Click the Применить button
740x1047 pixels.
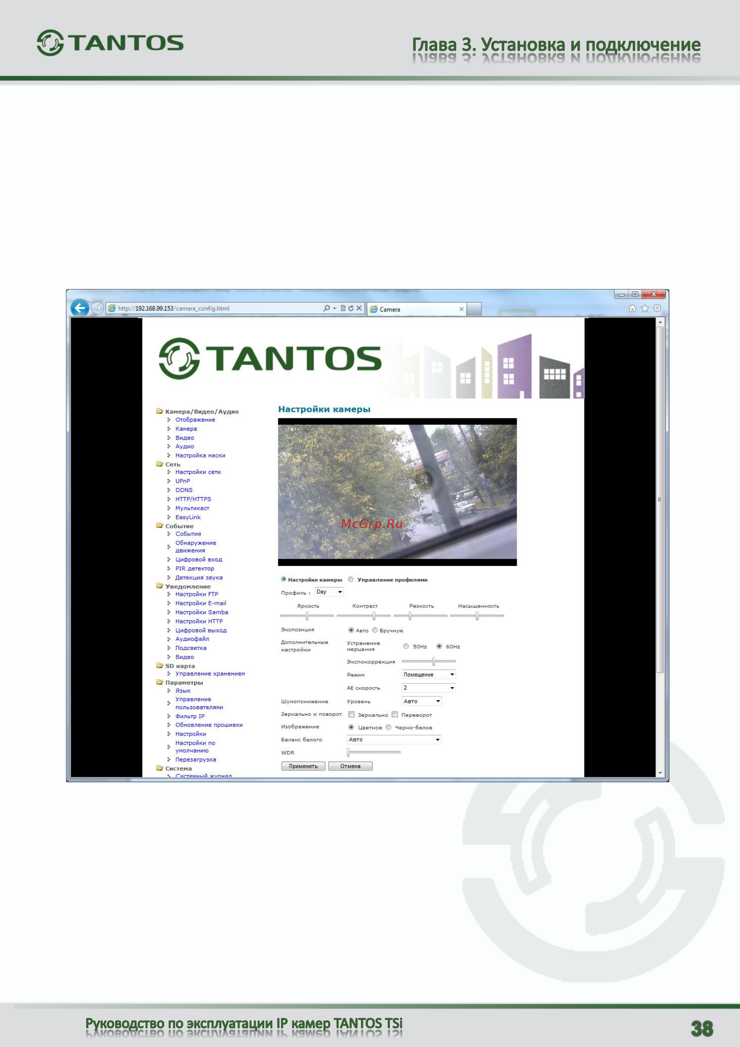303,766
